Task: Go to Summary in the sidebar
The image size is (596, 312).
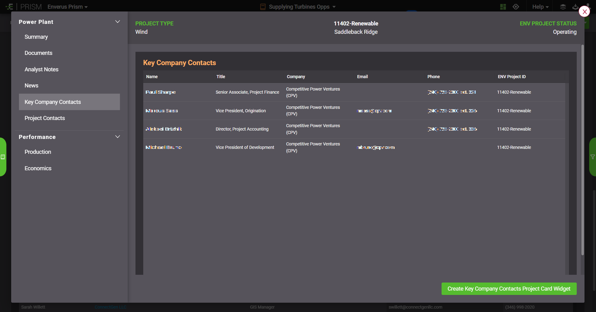Action: click(36, 37)
